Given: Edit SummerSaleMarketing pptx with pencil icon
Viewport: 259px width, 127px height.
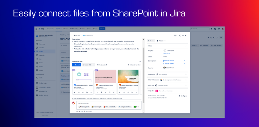Looking at the screenshot, I should 120,92.
